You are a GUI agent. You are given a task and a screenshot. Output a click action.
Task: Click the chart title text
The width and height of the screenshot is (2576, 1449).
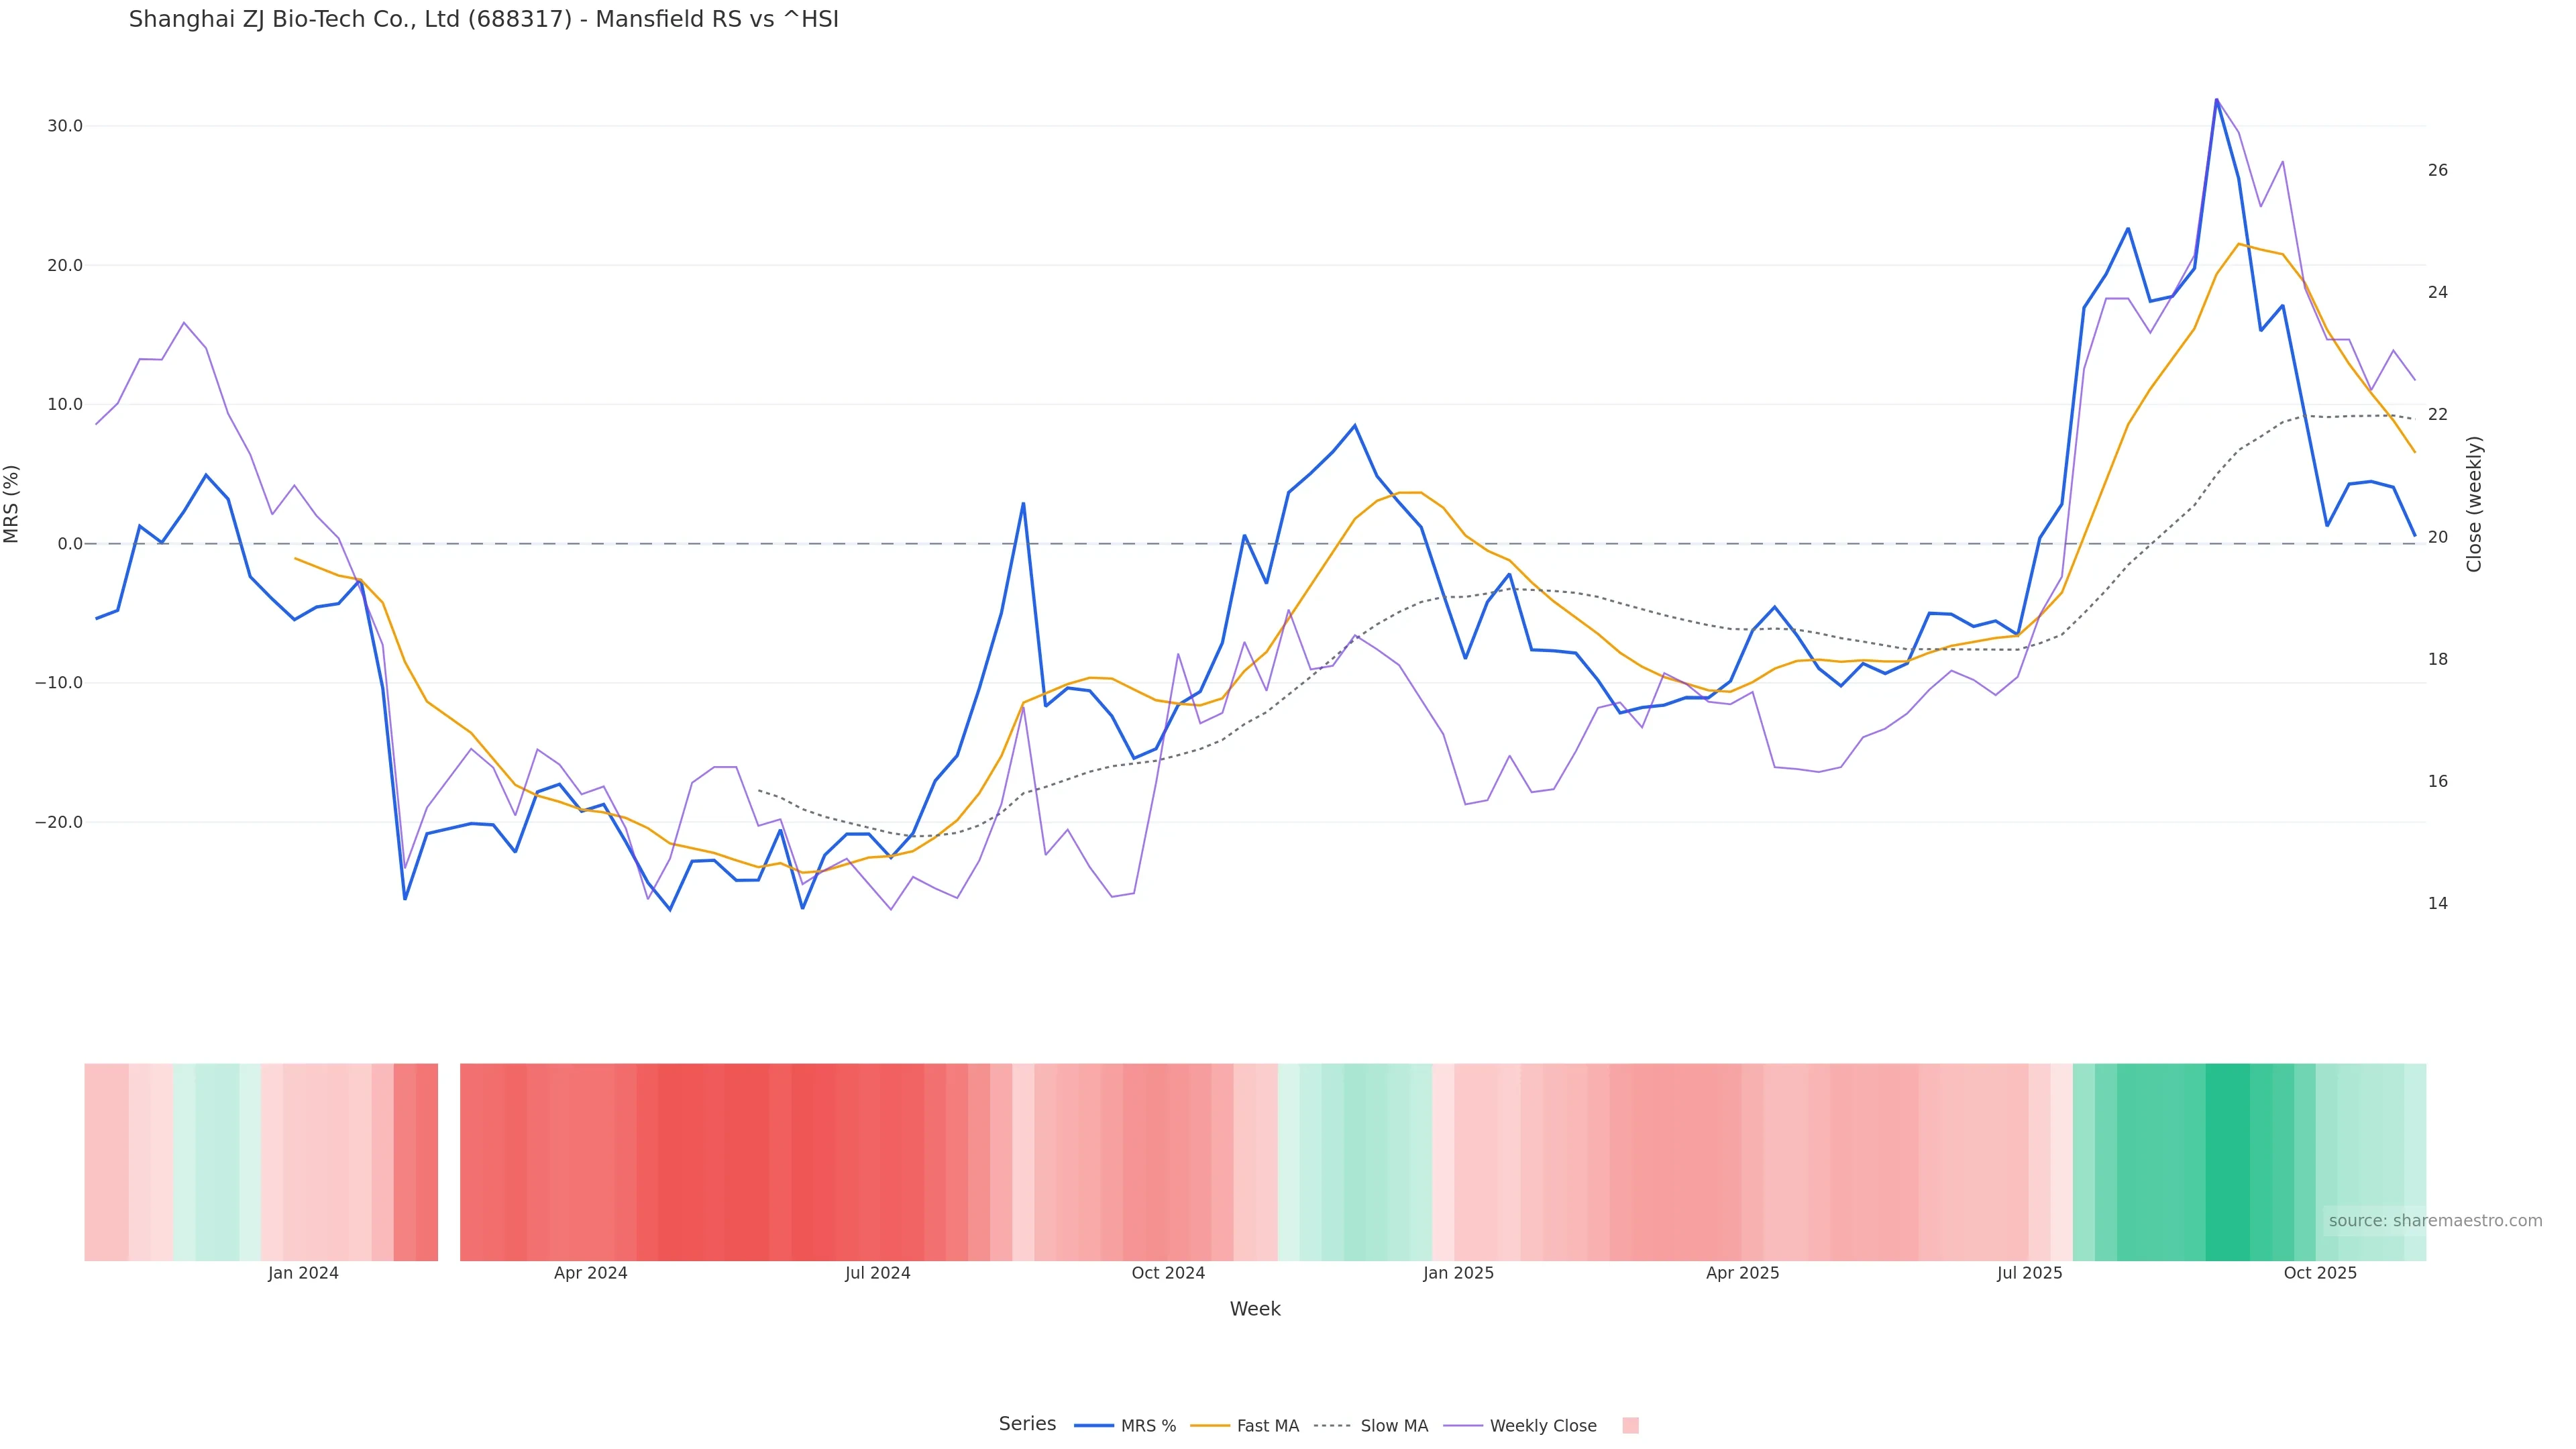[x=483, y=19]
